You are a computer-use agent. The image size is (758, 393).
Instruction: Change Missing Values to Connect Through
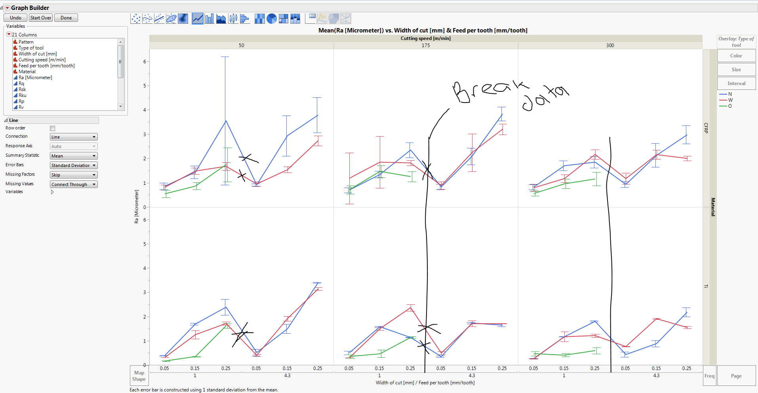pos(73,184)
